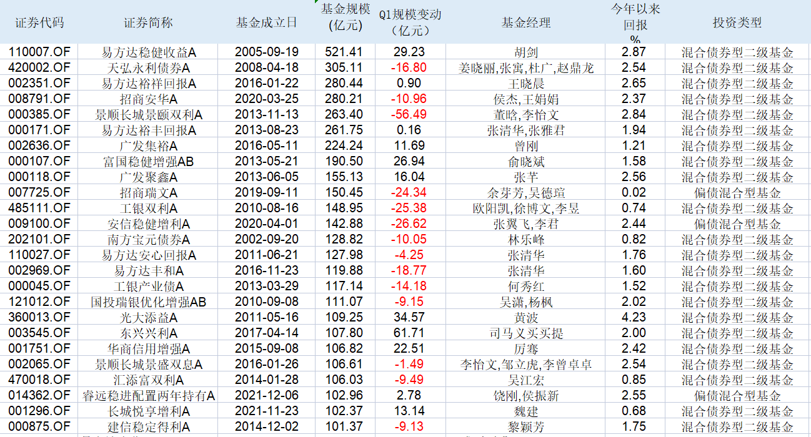The image size is (811, 437).
Task: Select fund name 广发集裕A
Action: [x=148, y=146]
